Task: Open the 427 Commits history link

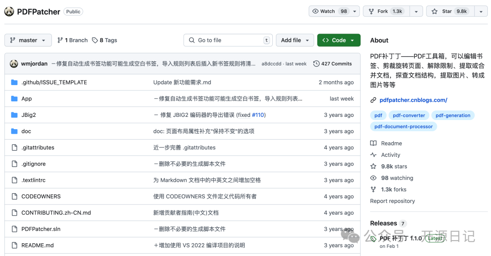Action: [332, 64]
